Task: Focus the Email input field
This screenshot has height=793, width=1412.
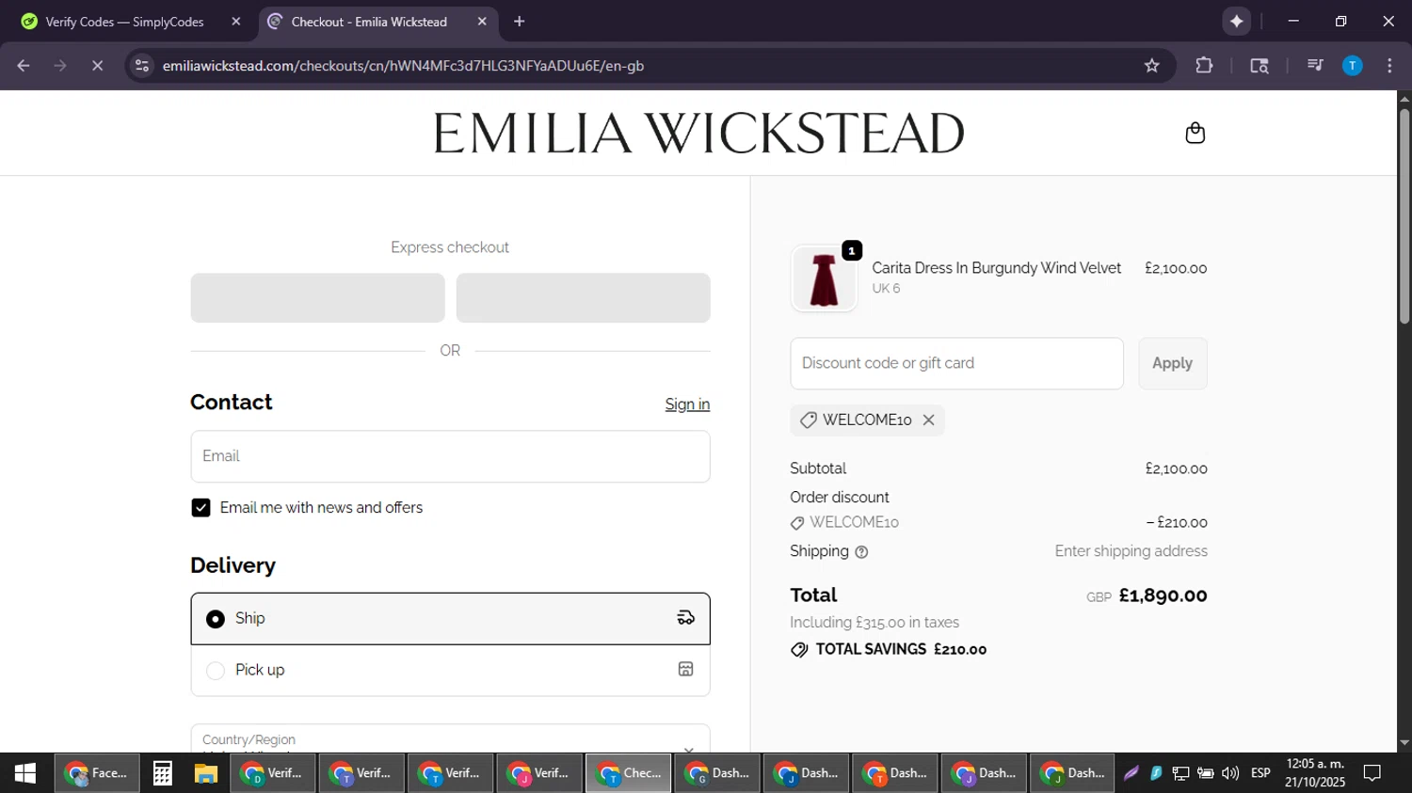Action: pos(450,456)
